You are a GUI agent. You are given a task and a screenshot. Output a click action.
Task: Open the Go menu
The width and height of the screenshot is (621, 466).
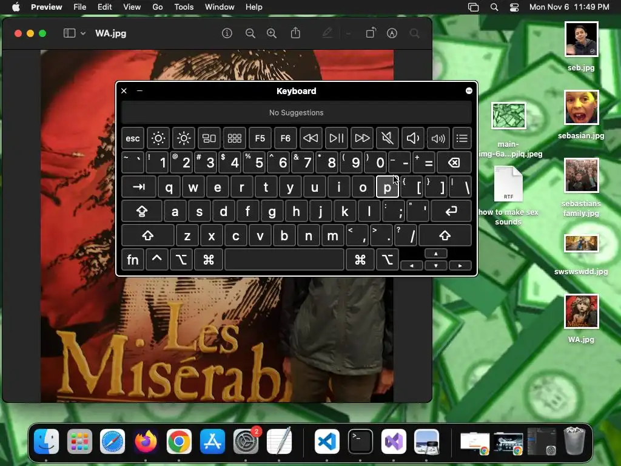[x=158, y=7]
